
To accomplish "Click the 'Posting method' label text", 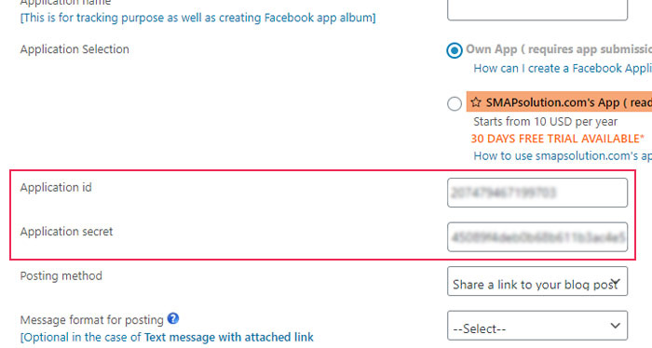I will coord(61,275).
